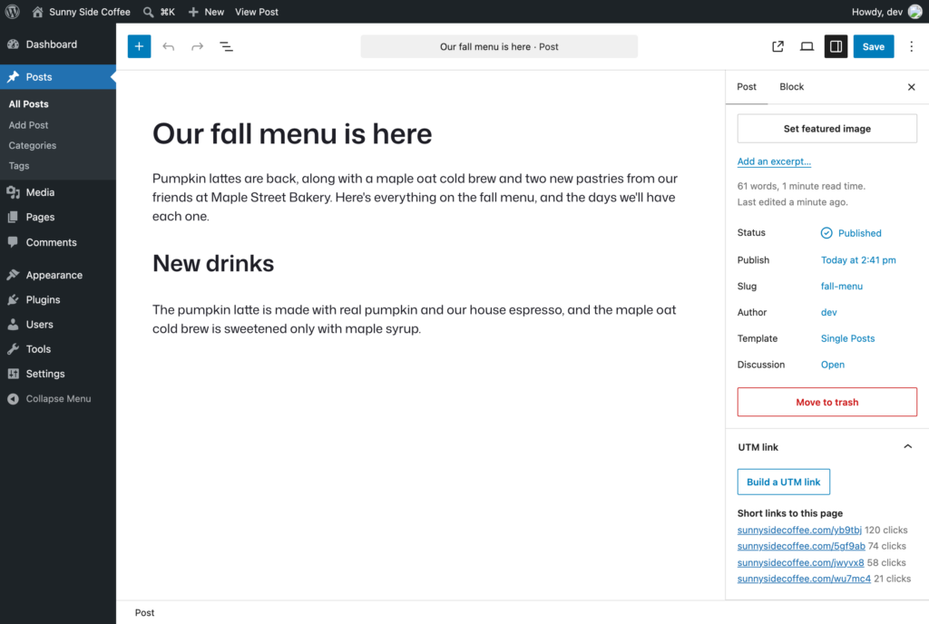
Task: Click Set featured image
Action: [x=827, y=129]
